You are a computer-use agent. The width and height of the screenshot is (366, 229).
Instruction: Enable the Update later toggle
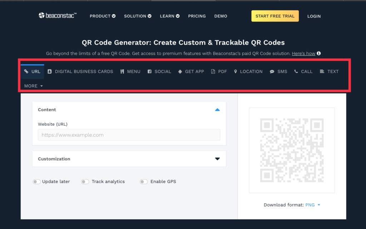pos(36,182)
